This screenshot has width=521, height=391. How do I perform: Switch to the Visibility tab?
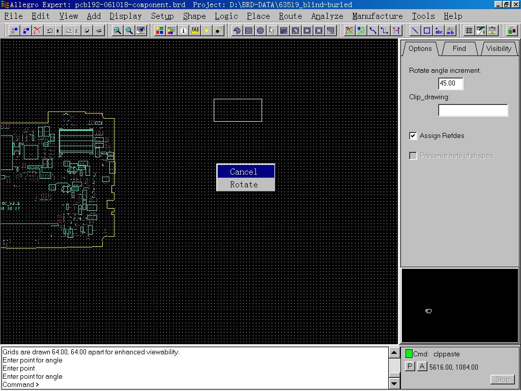coord(498,49)
